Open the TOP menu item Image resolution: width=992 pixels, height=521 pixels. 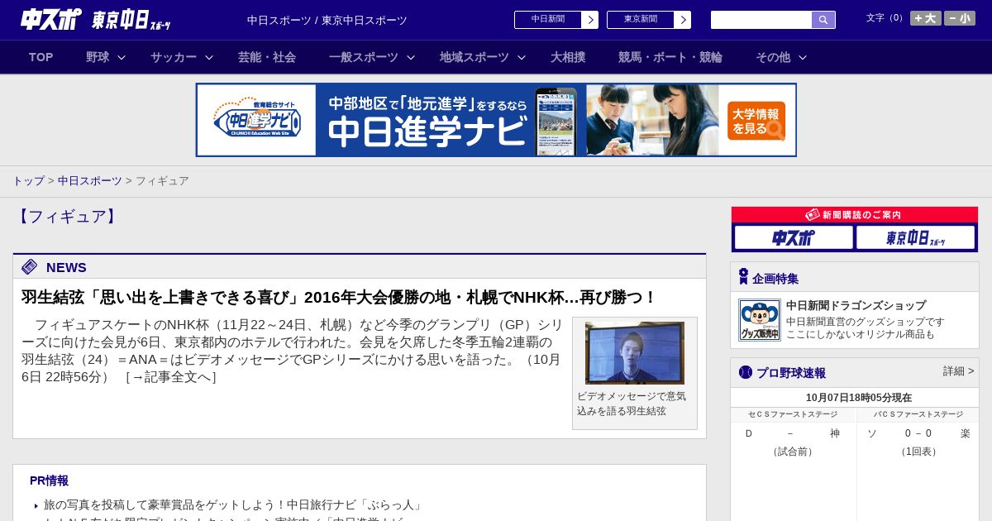click(41, 57)
